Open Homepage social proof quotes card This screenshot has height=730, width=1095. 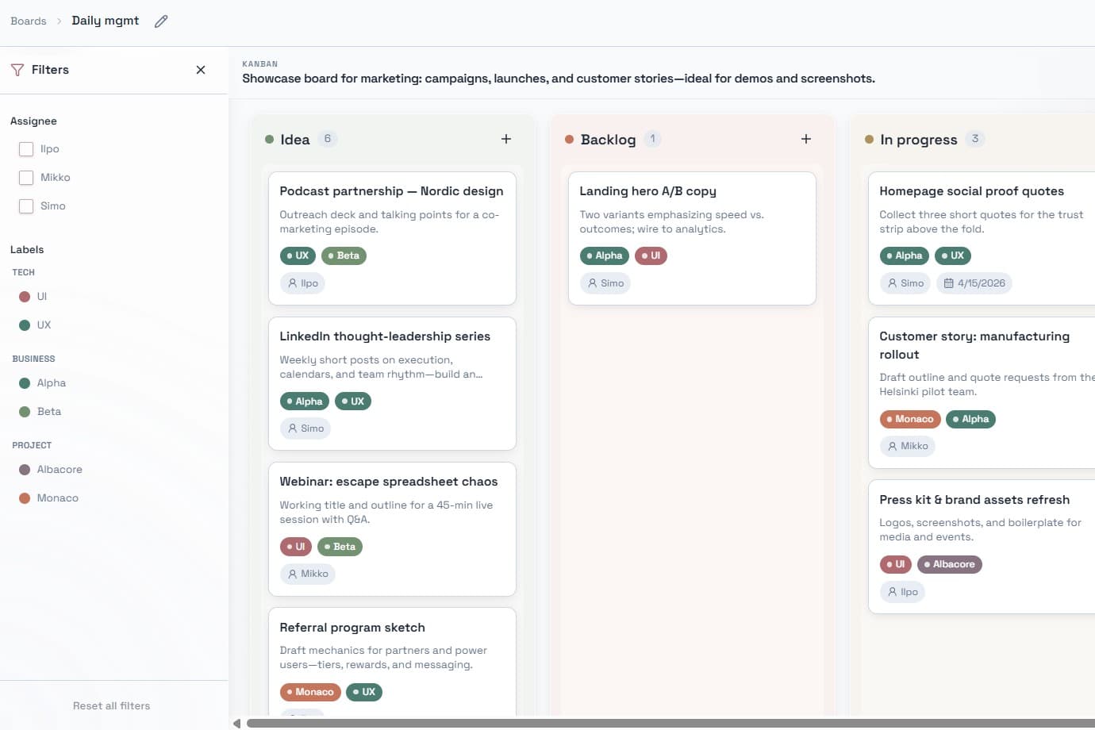[982, 239]
